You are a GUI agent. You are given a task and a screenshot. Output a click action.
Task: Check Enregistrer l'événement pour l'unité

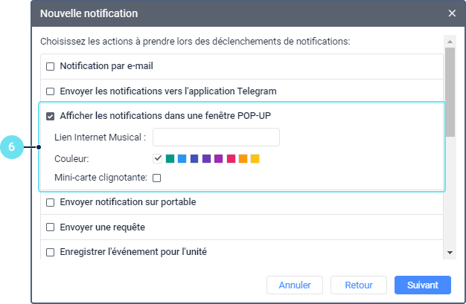point(51,252)
